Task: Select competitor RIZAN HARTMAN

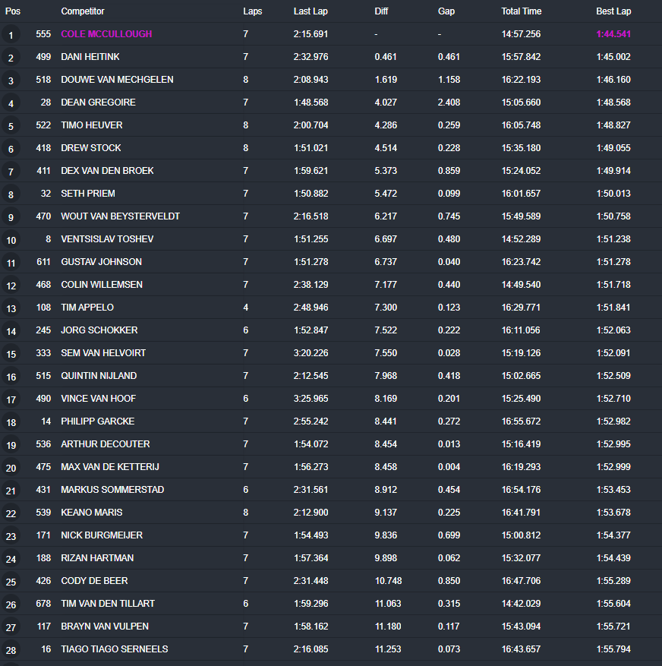Action: click(97, 558)
